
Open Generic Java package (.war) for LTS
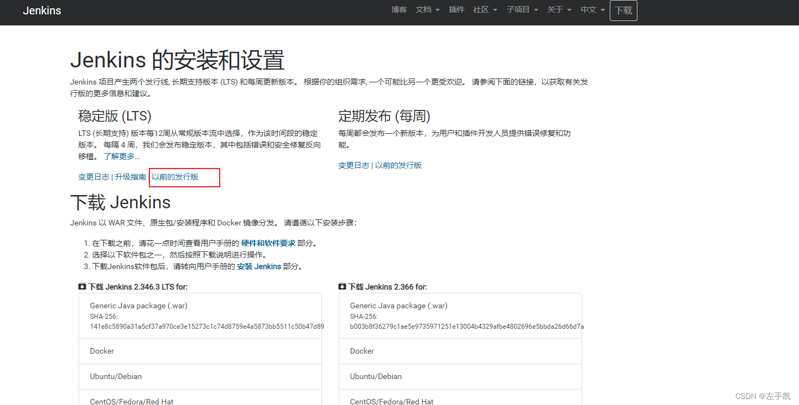pos(138,306)
